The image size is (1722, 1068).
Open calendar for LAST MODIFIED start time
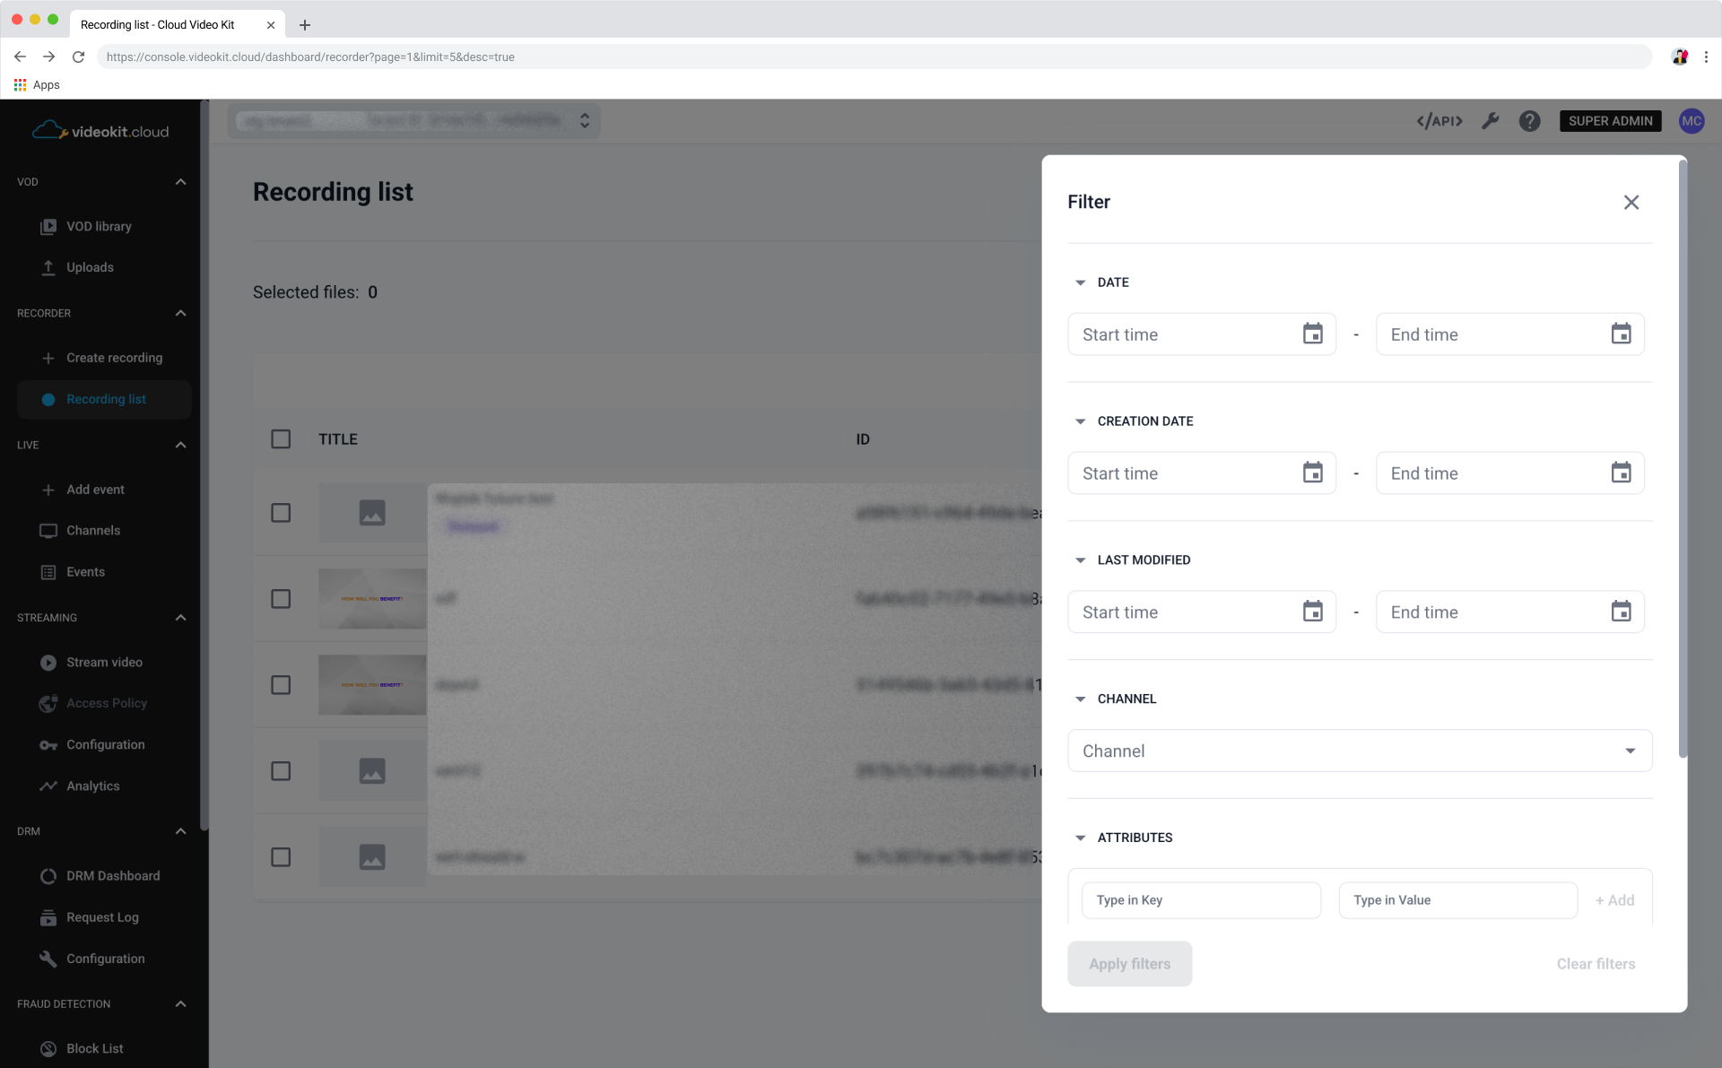click(1313, 612)
